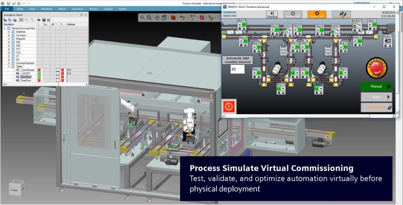This screenshot has width=403, height=205.
Task: Click the Motor 1 control icon
Action: [x=388, y=40]
